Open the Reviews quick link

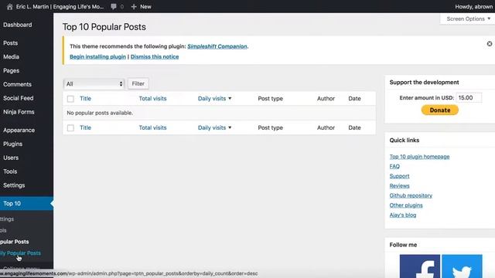point(399,186)
